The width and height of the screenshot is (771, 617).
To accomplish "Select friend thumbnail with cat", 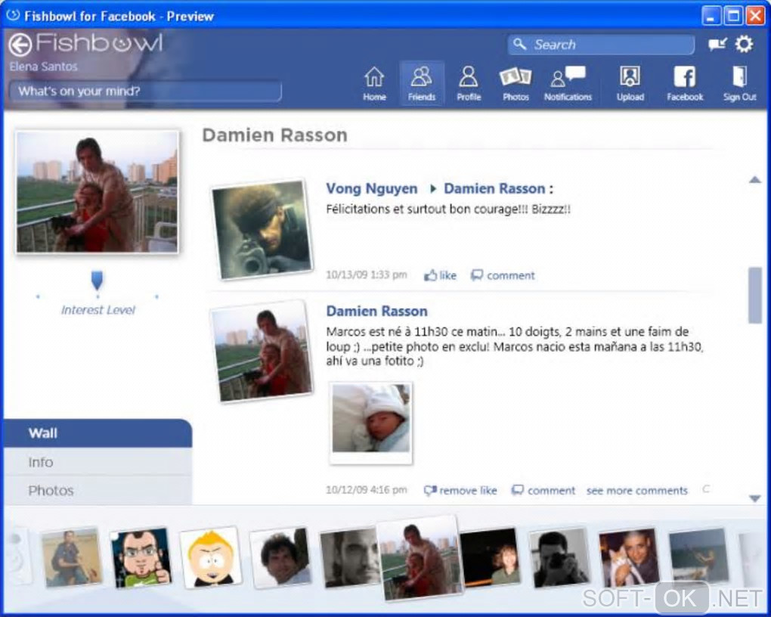I will click(629, 557).
